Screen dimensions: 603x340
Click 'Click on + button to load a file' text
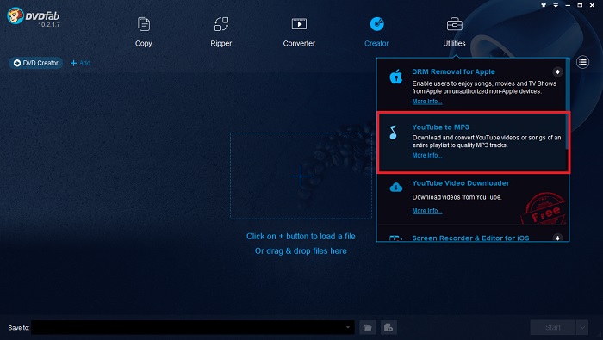coord(301,236)
